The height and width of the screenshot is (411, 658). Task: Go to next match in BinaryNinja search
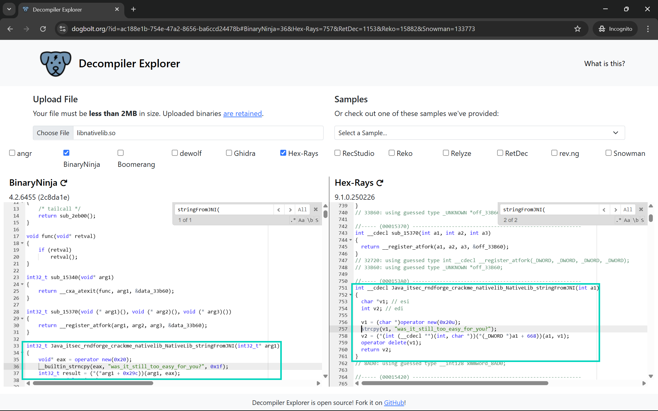coord(290,209)
